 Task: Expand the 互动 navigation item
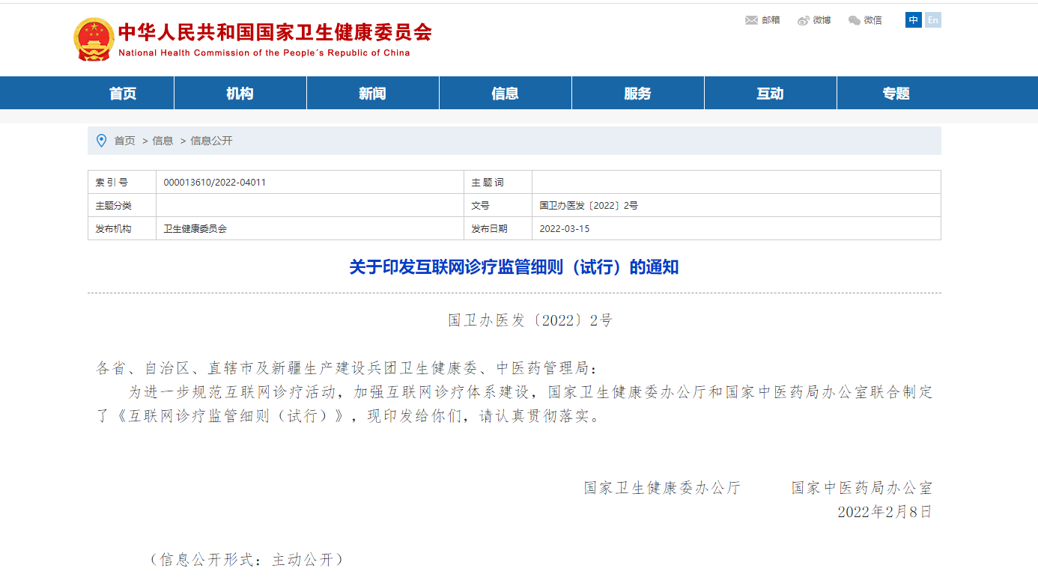[x=770, y=94]
